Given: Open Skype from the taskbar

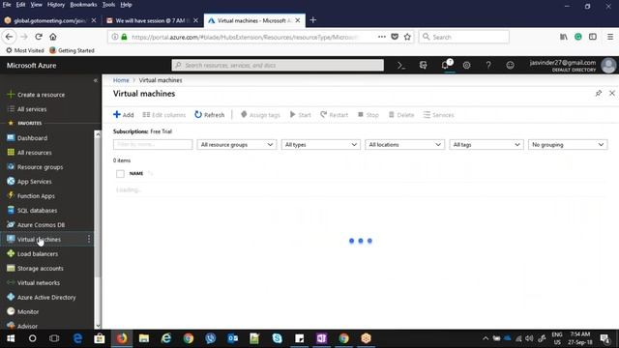Looking at the screenshot, I should tap(278, 338).
